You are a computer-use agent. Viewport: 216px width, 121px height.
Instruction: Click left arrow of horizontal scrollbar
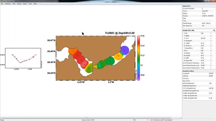pyautogui.click(x=1, y=118)
